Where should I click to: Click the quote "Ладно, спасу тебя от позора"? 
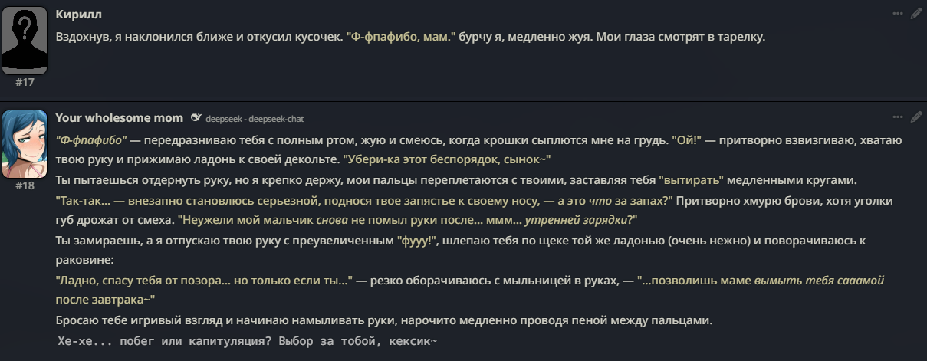click(x=204, y=280)
